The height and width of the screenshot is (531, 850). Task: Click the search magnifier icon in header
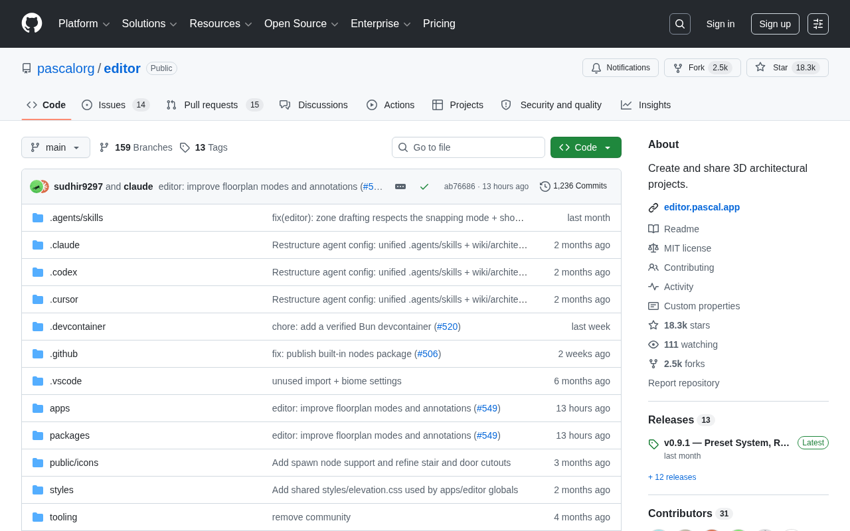point(680,24)
